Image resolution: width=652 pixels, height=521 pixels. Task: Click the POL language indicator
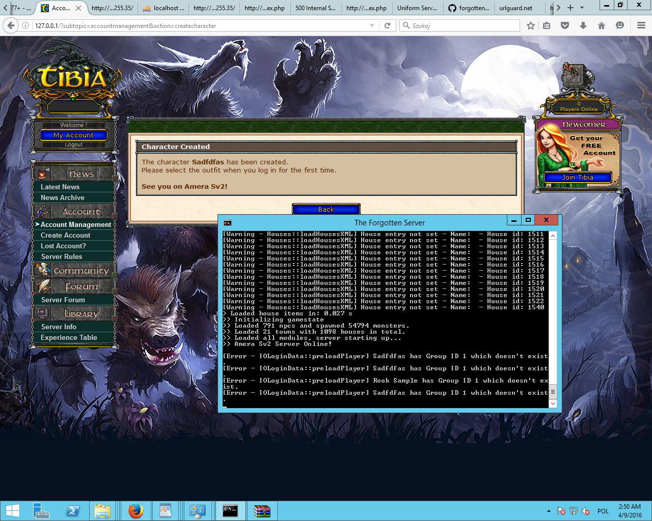pyautogui.click(x=603, y=511)
